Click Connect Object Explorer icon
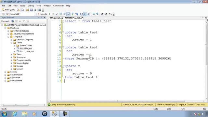This screenshot has width=208, height=117. pos(12,21)
